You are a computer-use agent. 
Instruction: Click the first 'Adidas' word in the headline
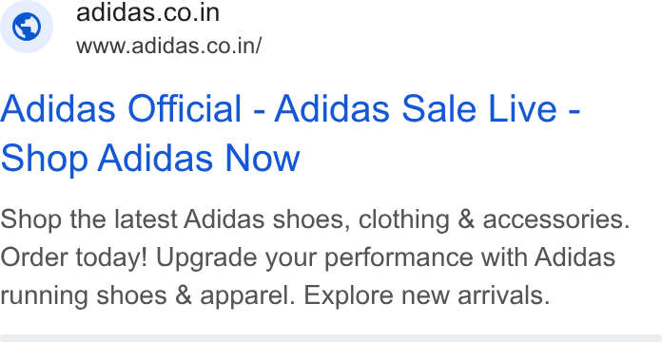(58, 109)
